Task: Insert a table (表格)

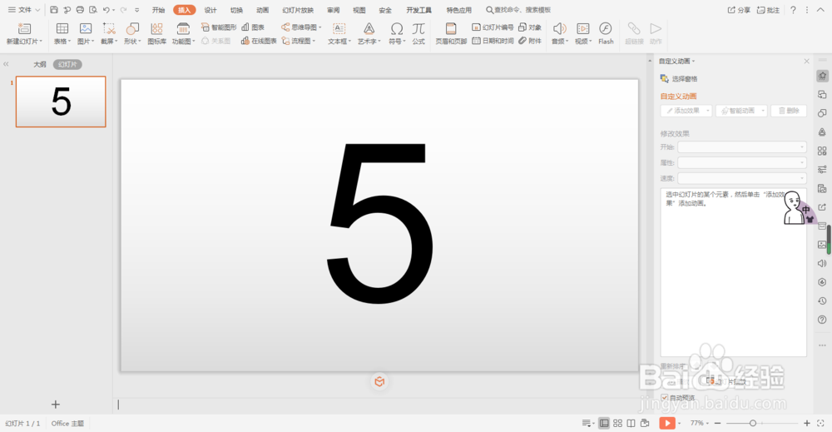Action: coord(62,33)
